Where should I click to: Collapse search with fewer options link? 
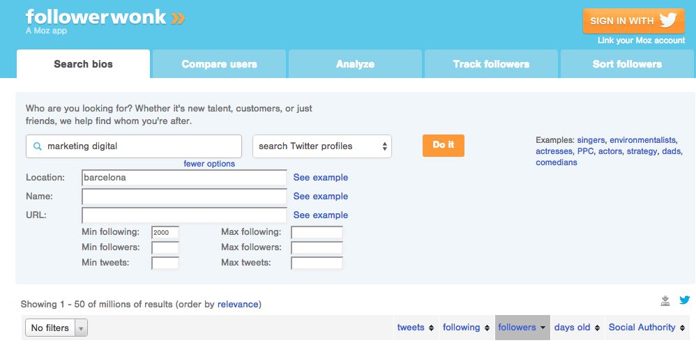pos(209,164)
